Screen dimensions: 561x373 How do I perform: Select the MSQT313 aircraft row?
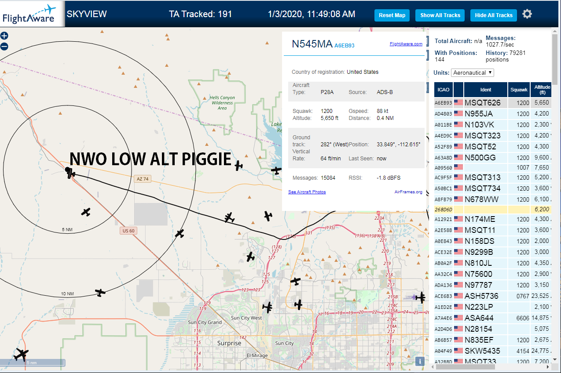coord(493,178)
